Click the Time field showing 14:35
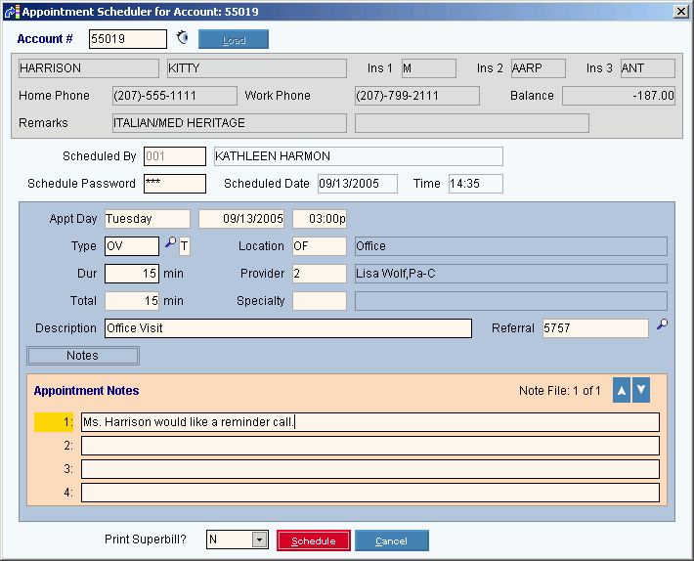 (x=476, y=184)
